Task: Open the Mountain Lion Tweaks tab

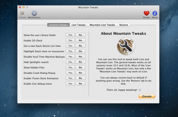Action: [x=102, y=25]
